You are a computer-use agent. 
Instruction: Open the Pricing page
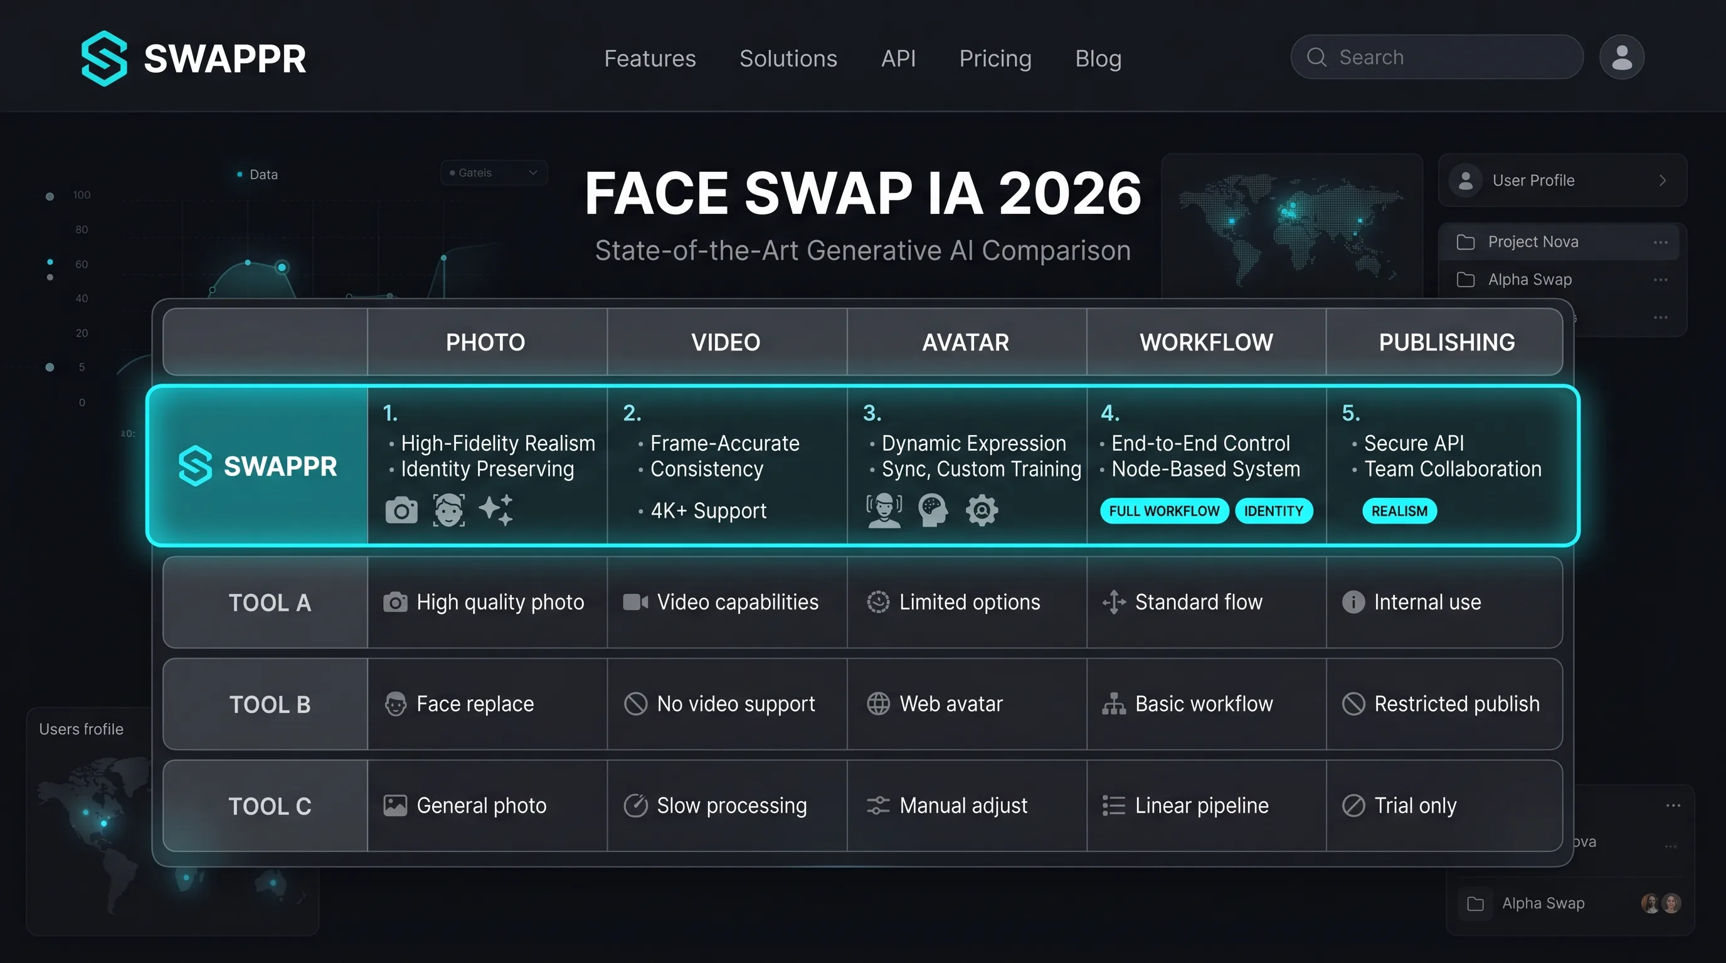coord(995,58)
